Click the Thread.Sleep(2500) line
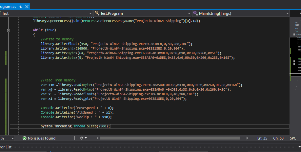The image size is (301, 152). [75, 126]
